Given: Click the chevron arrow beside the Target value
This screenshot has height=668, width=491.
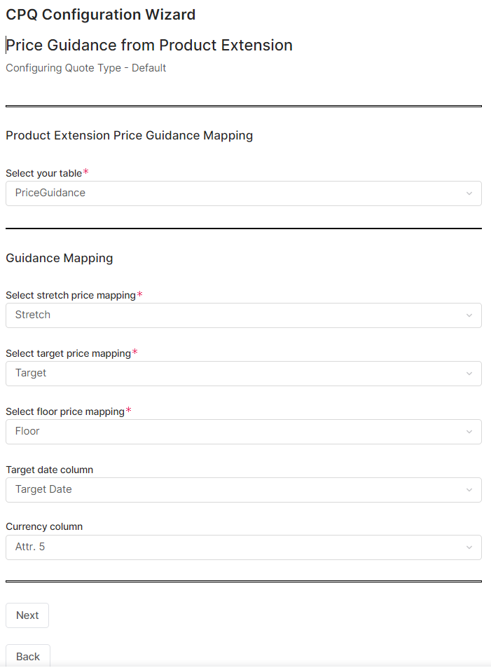Looking at the screenshot, I should [469, 374].
